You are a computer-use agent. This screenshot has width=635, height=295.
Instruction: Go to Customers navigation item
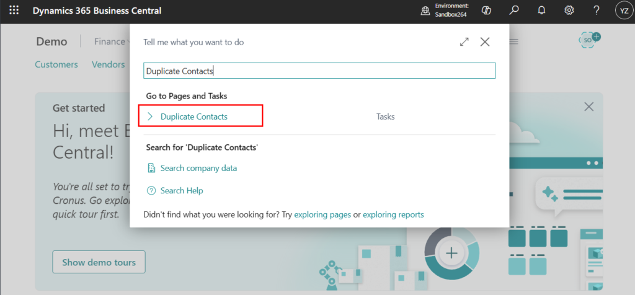pos(56,64)
